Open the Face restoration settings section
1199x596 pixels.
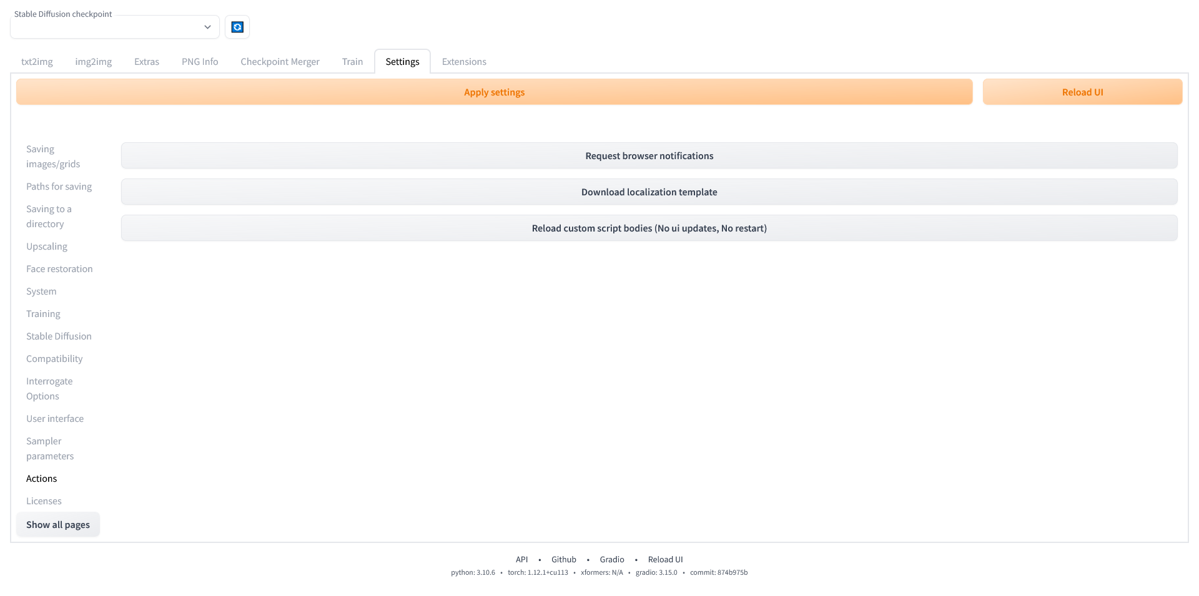pyautogui.click(x=59, y=268)
